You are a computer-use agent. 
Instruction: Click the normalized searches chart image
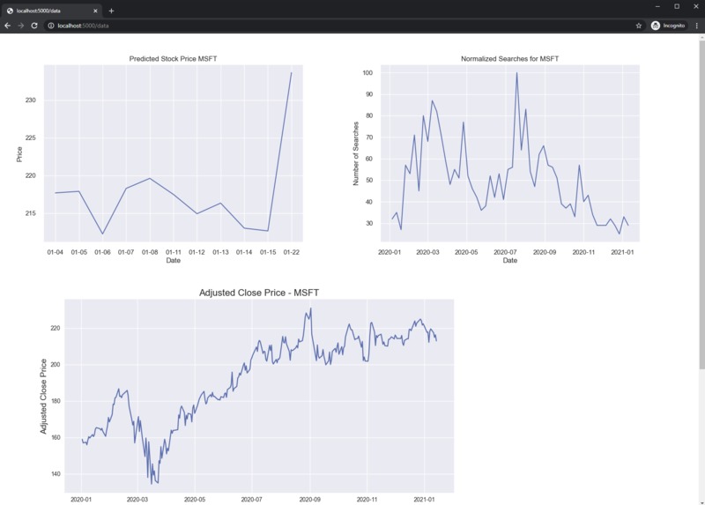pyautogui.click(x=510, y=152)
